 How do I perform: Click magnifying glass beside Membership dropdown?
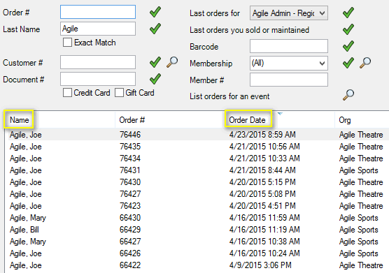coord(365,63)
